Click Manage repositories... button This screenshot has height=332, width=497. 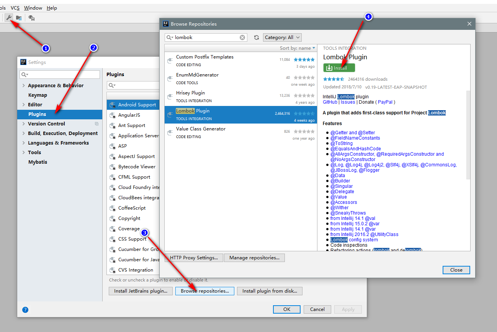[254, 258]
